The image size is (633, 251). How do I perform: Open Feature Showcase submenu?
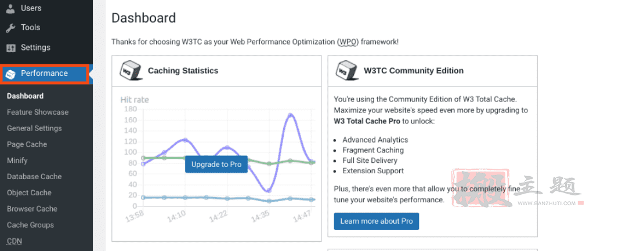click(38, 112)
